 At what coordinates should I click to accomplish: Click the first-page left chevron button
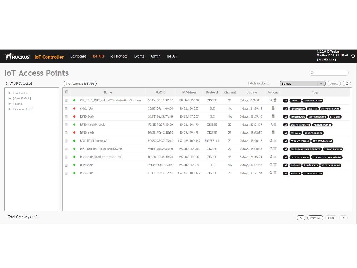click(301, 218)
